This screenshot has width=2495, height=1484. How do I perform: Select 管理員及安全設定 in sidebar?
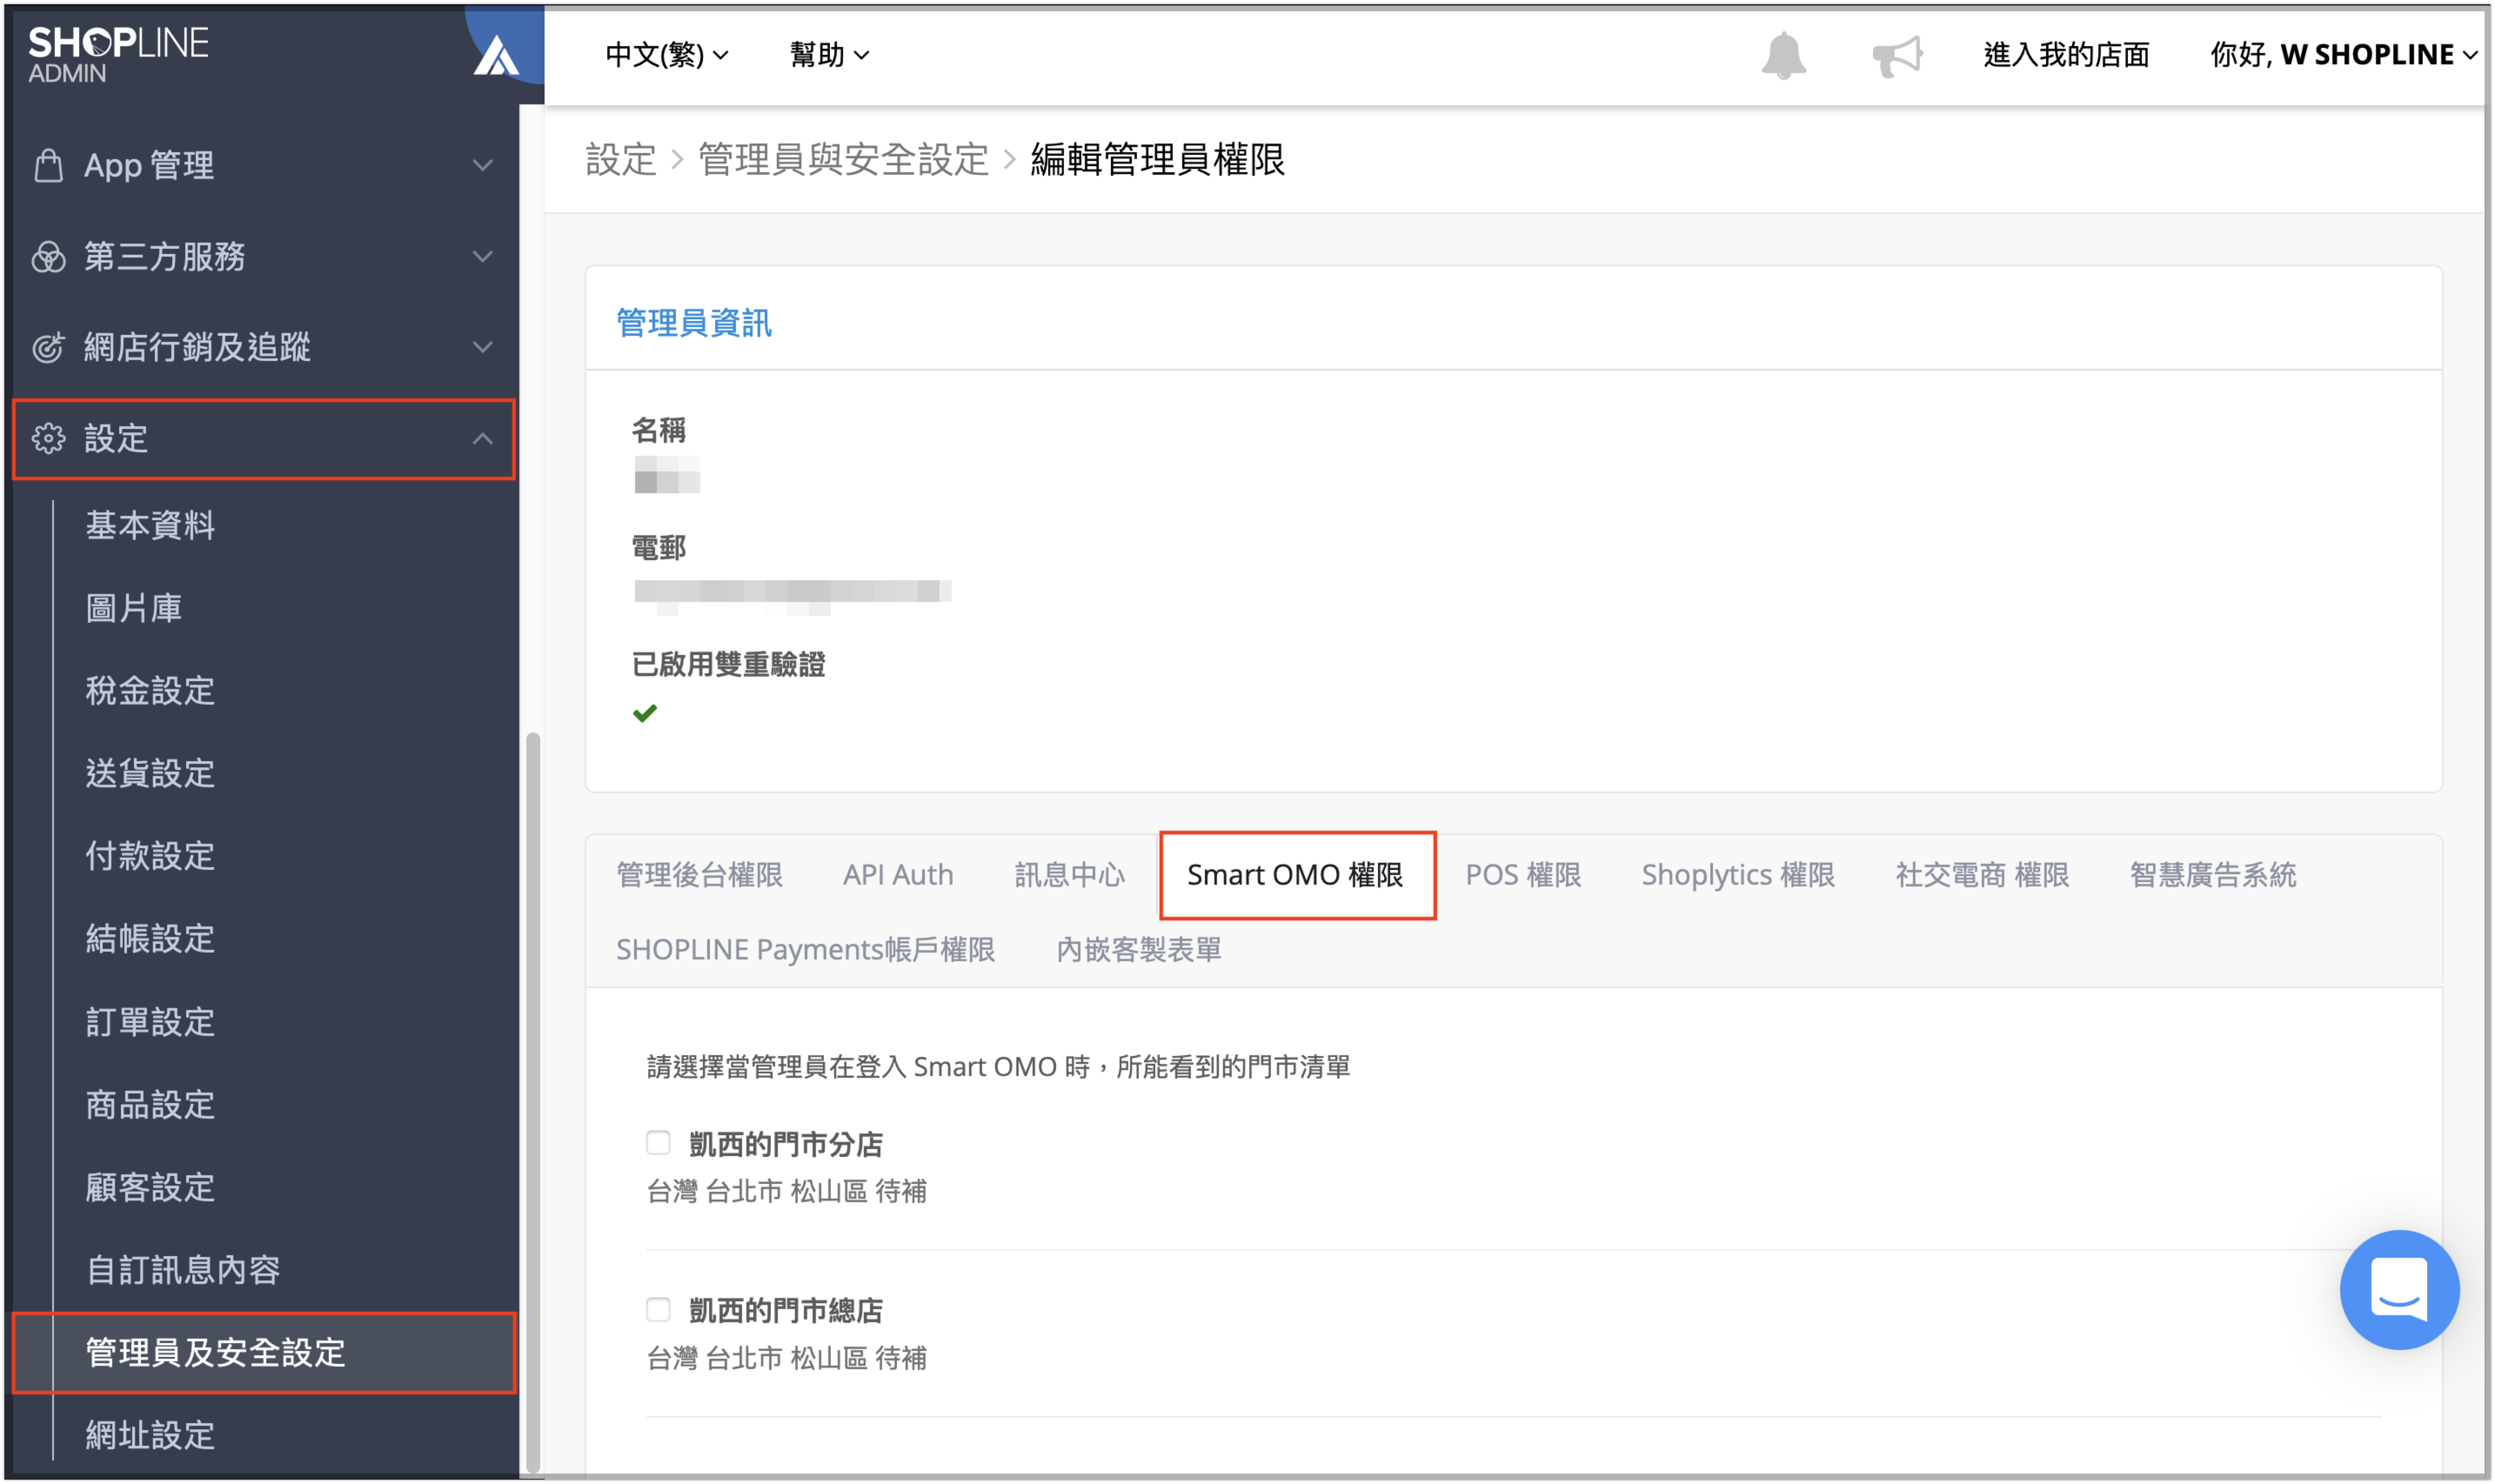point(264,1353)
